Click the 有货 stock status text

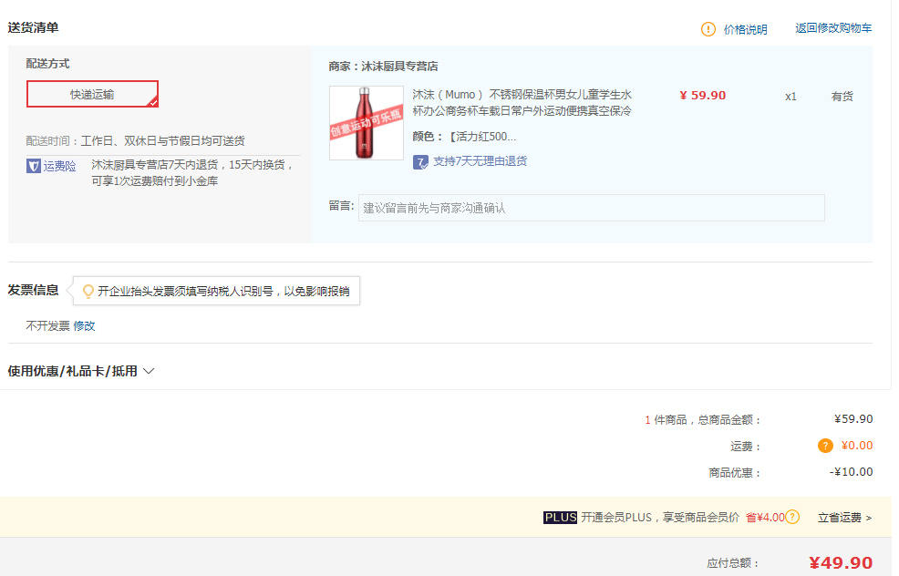click(842, 97)
